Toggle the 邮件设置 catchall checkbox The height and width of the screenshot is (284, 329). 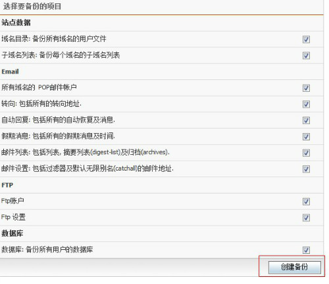click(306, 169)
